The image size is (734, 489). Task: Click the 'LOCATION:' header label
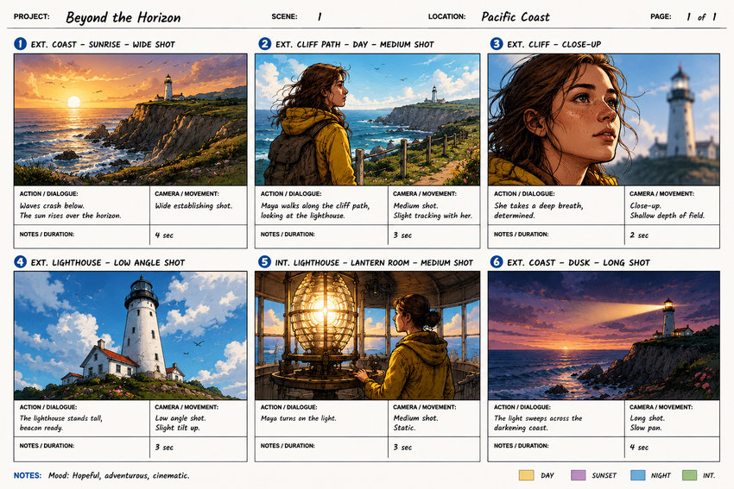[x=446, y=16]
